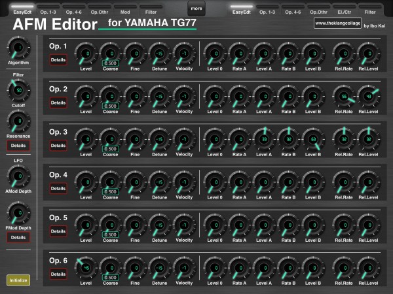Open Op. 5 Details
This screenshot has height=294, width=393.
tap(58, 231)
